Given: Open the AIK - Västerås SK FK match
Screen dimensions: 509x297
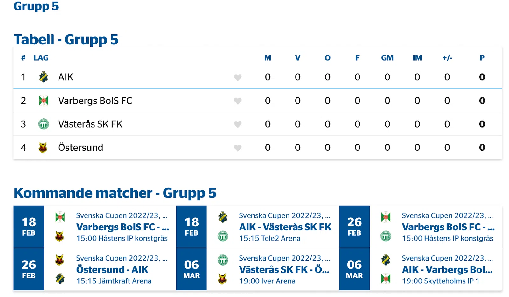Looking at the screenshot, I should pos(285,227).
